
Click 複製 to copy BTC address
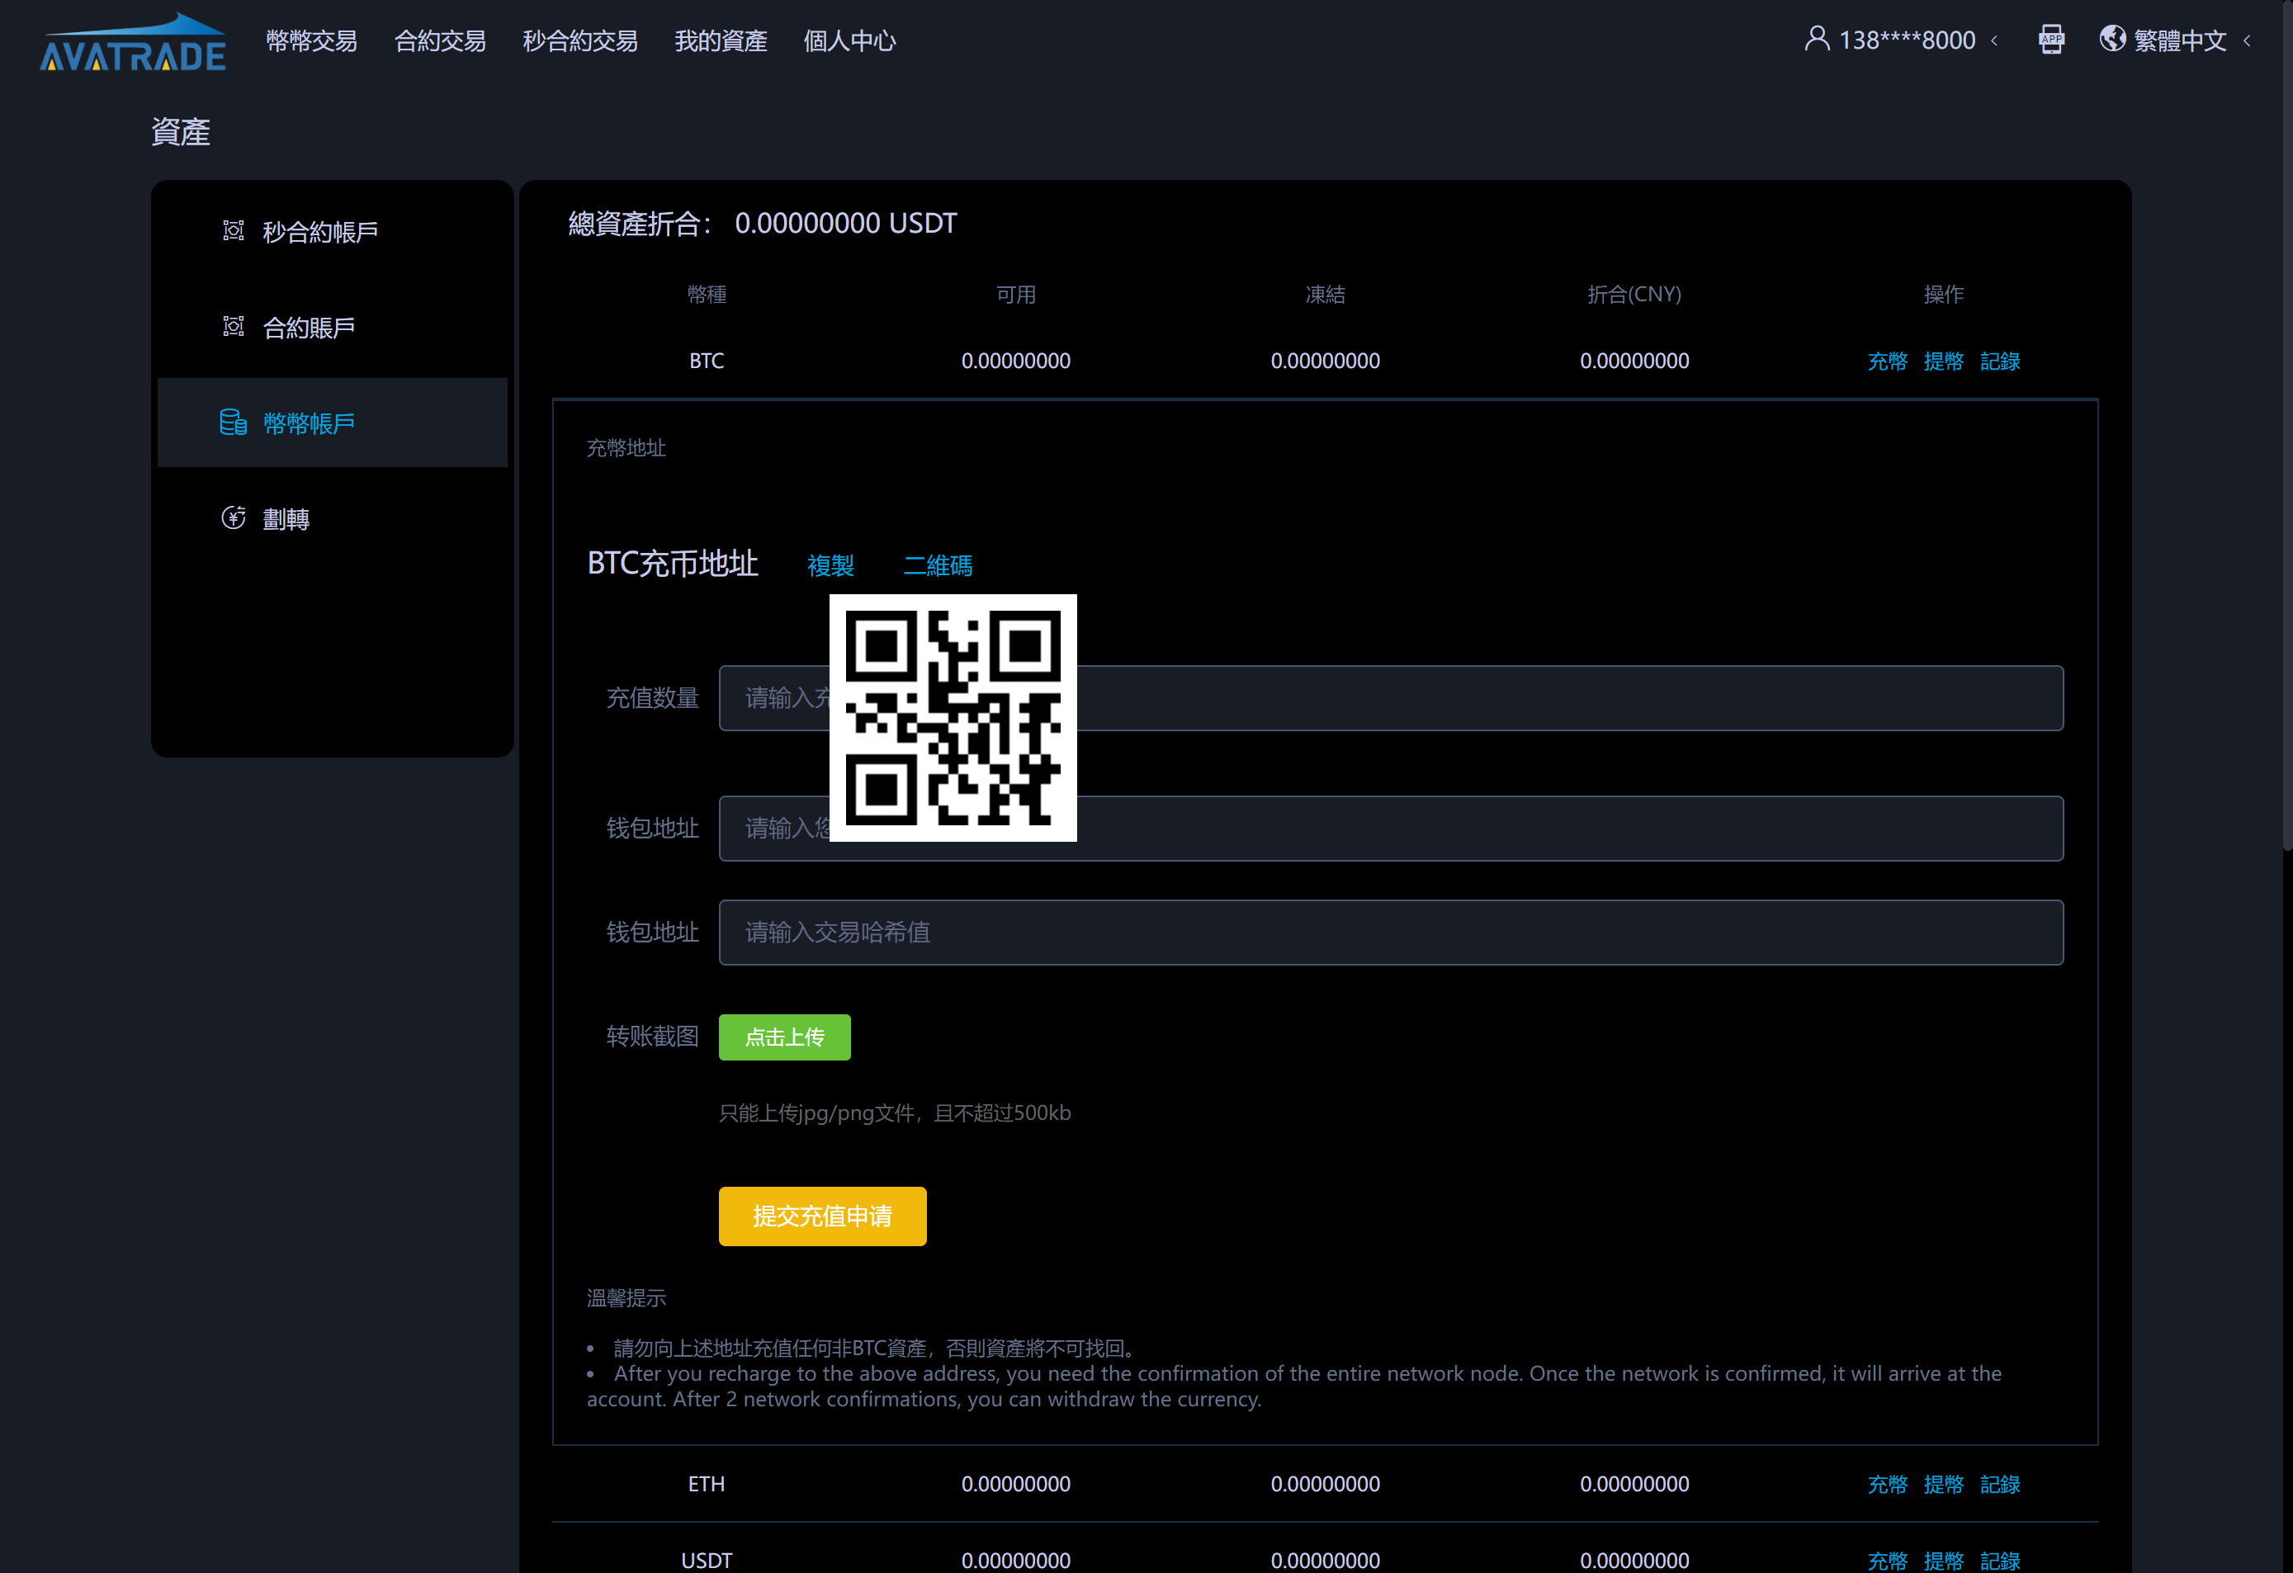[x=830, y=565]
